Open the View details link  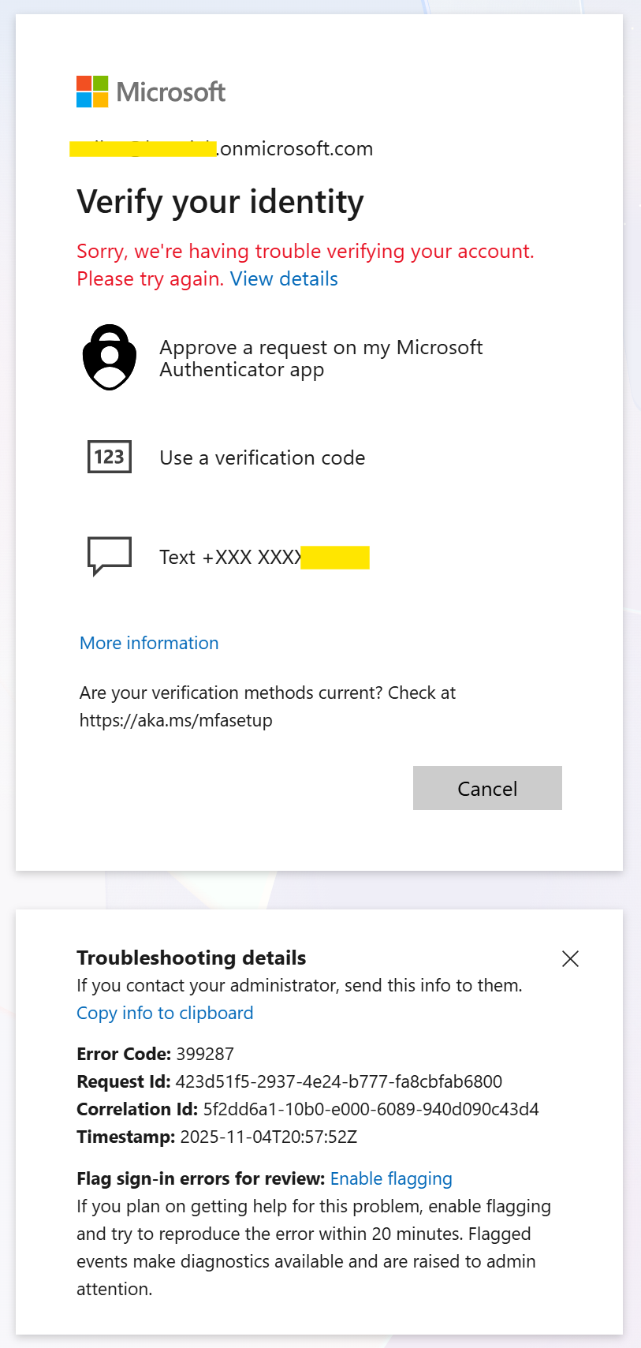(283, 278)
